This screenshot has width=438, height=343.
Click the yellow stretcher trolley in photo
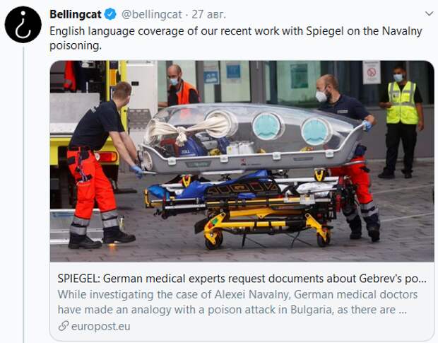click(x=240, y=212)
